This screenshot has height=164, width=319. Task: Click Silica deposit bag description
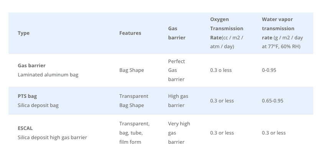pos(38,106)
